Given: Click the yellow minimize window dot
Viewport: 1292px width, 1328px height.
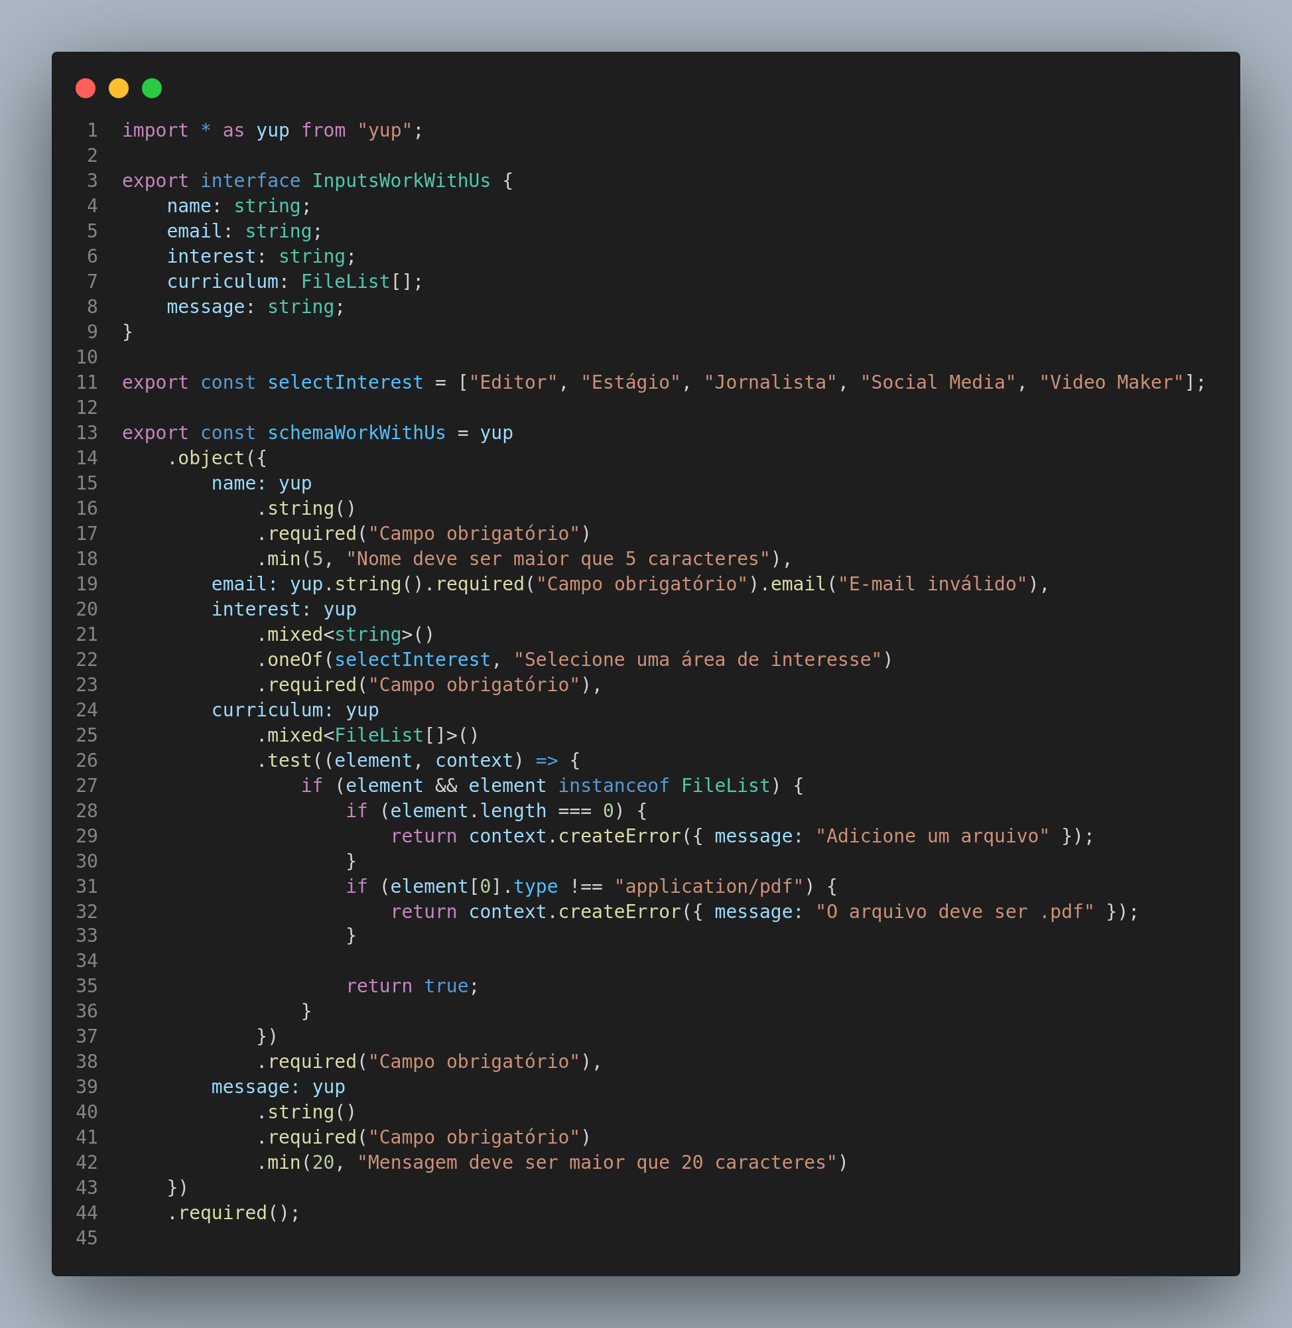Looking at the screenshot, I should [119, 88].
